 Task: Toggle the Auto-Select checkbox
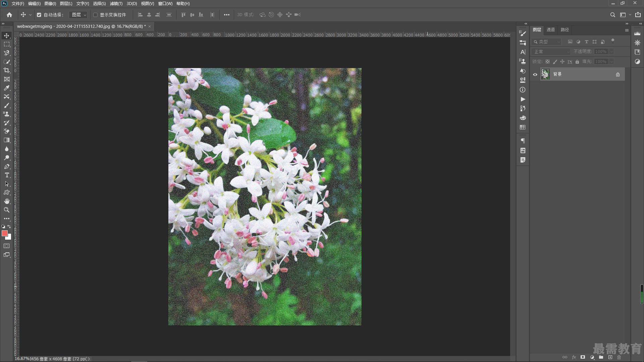[39, 15]
